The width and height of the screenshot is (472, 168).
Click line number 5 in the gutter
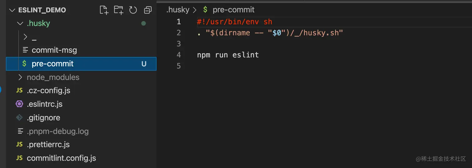coord(179,66)
